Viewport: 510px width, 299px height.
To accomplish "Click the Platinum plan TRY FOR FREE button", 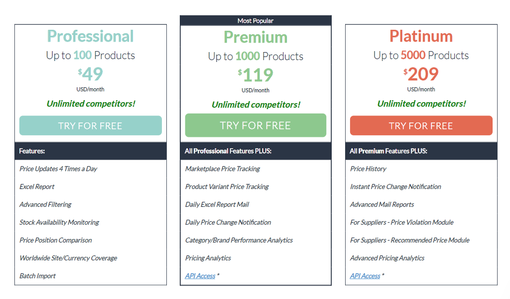I will pyautogui.click(x=421, y=125).
